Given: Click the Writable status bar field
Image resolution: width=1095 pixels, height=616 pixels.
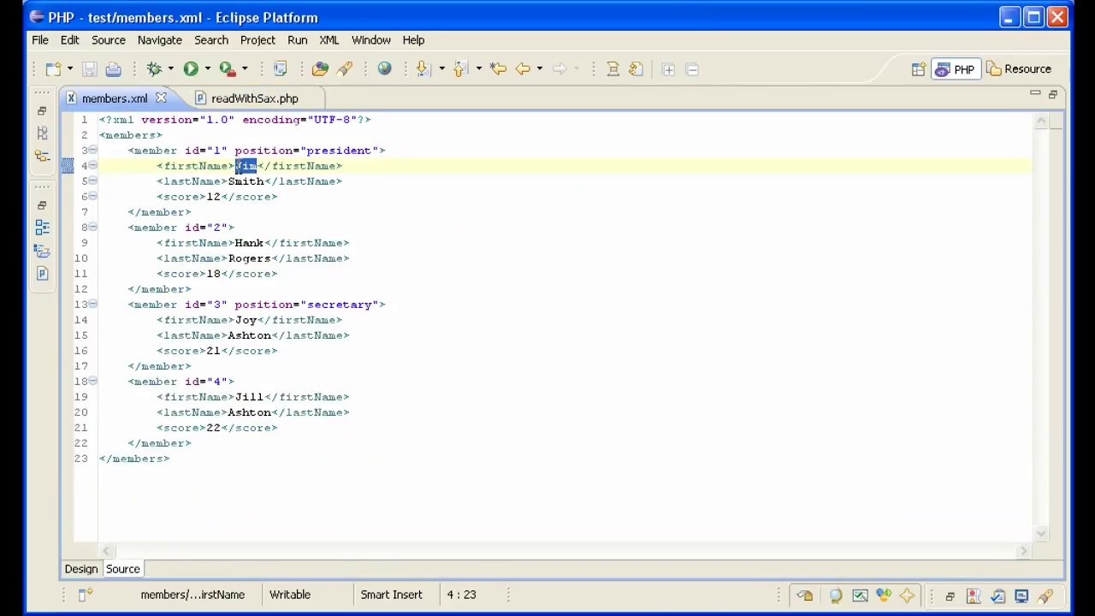Looking at the screenshot, I should [x=290, y=595].
